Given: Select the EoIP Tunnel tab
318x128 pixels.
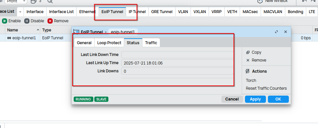Looking at the screenshot, I should click(112, 12).
